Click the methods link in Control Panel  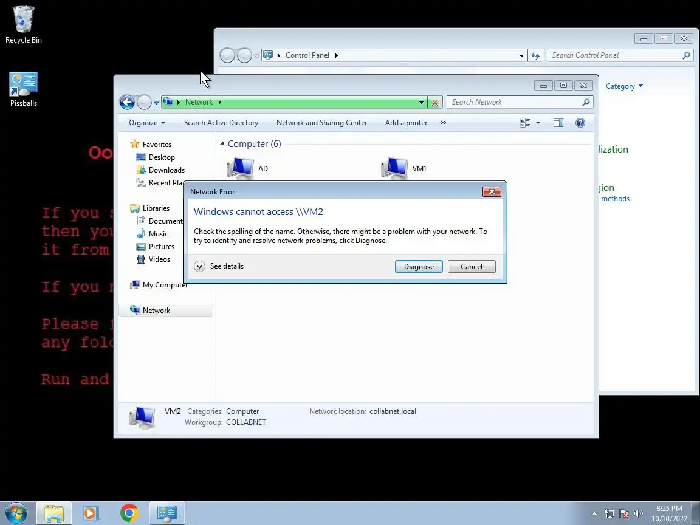point(615,199)
